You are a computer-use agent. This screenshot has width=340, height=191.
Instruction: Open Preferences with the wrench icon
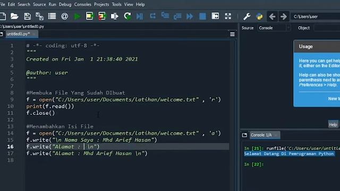tap(246, 16)
